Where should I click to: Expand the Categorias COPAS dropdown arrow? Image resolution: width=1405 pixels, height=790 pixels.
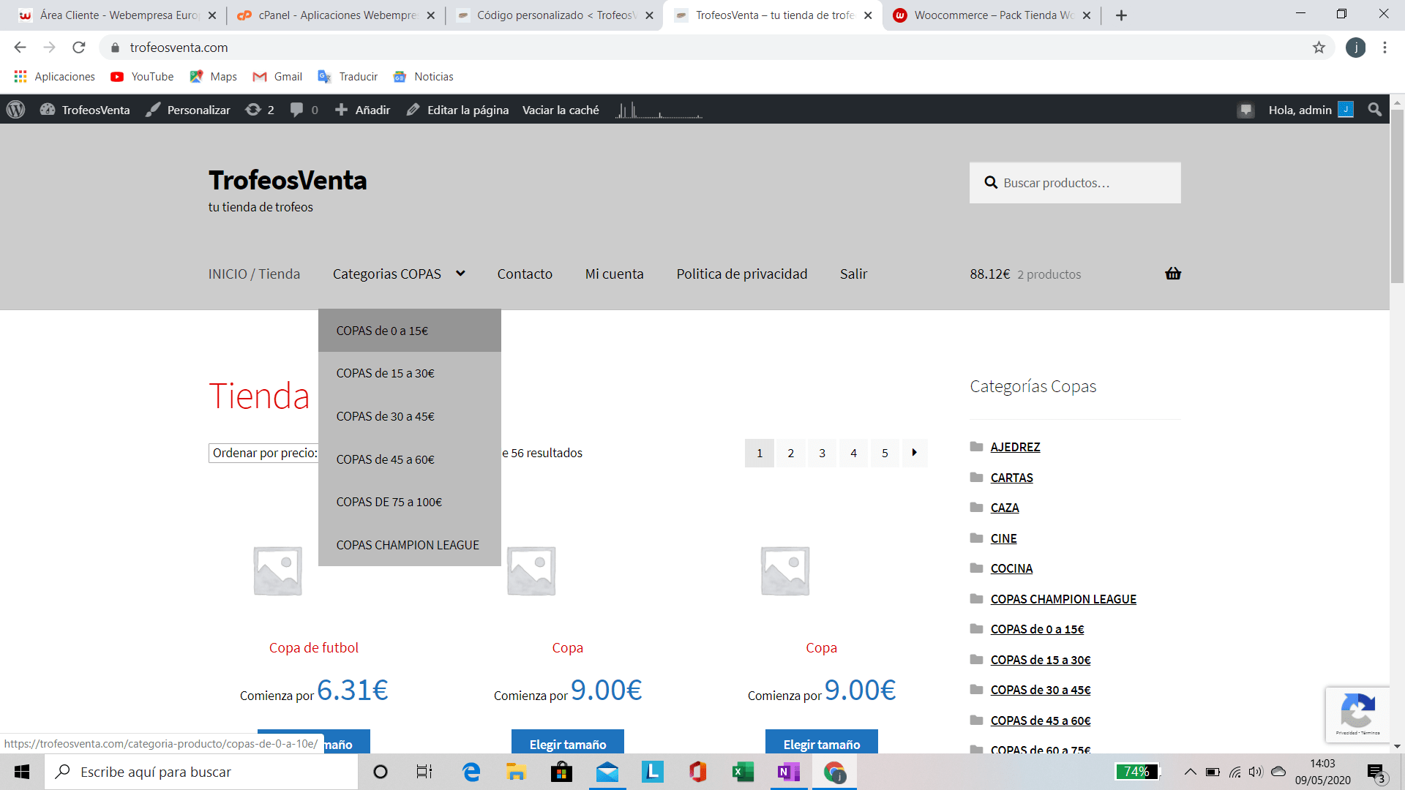[x=460, y=274]
